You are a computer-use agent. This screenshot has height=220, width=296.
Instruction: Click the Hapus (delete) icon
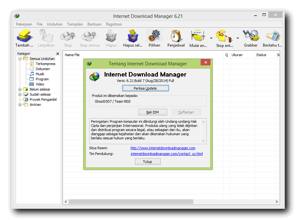click(111, 35)
